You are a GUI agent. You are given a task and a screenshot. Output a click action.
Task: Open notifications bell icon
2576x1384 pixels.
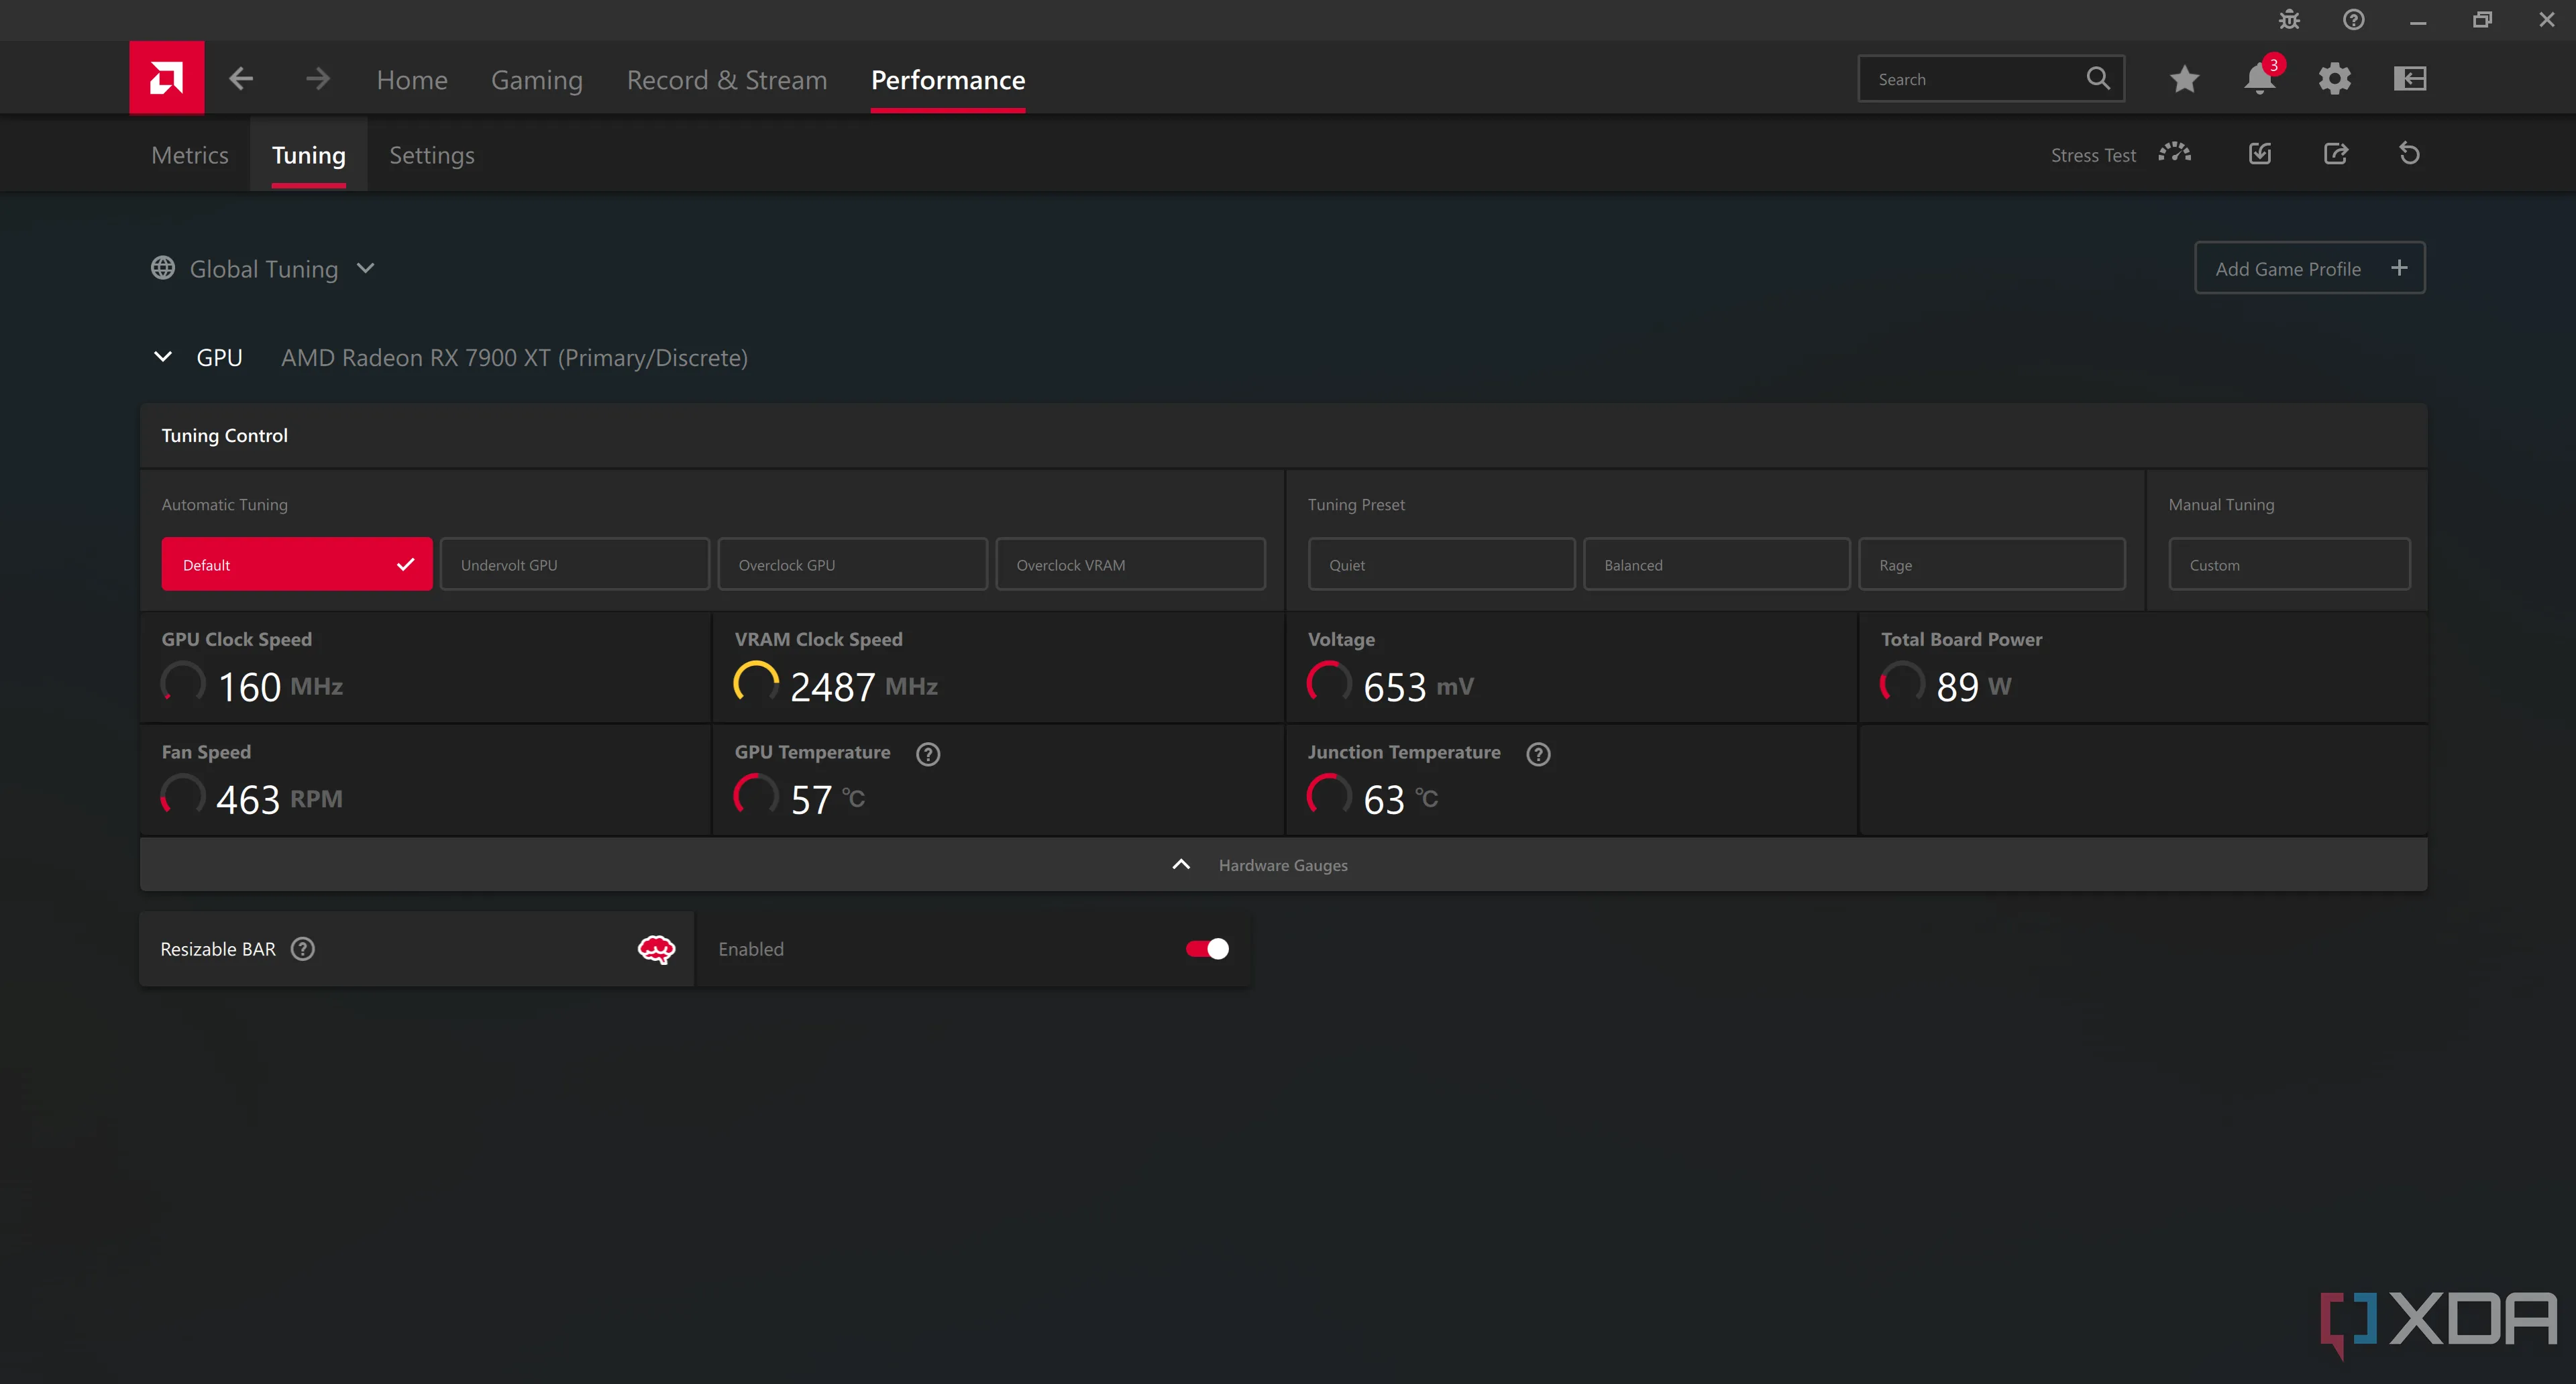pyautogui.click(x=2259, y=79)
